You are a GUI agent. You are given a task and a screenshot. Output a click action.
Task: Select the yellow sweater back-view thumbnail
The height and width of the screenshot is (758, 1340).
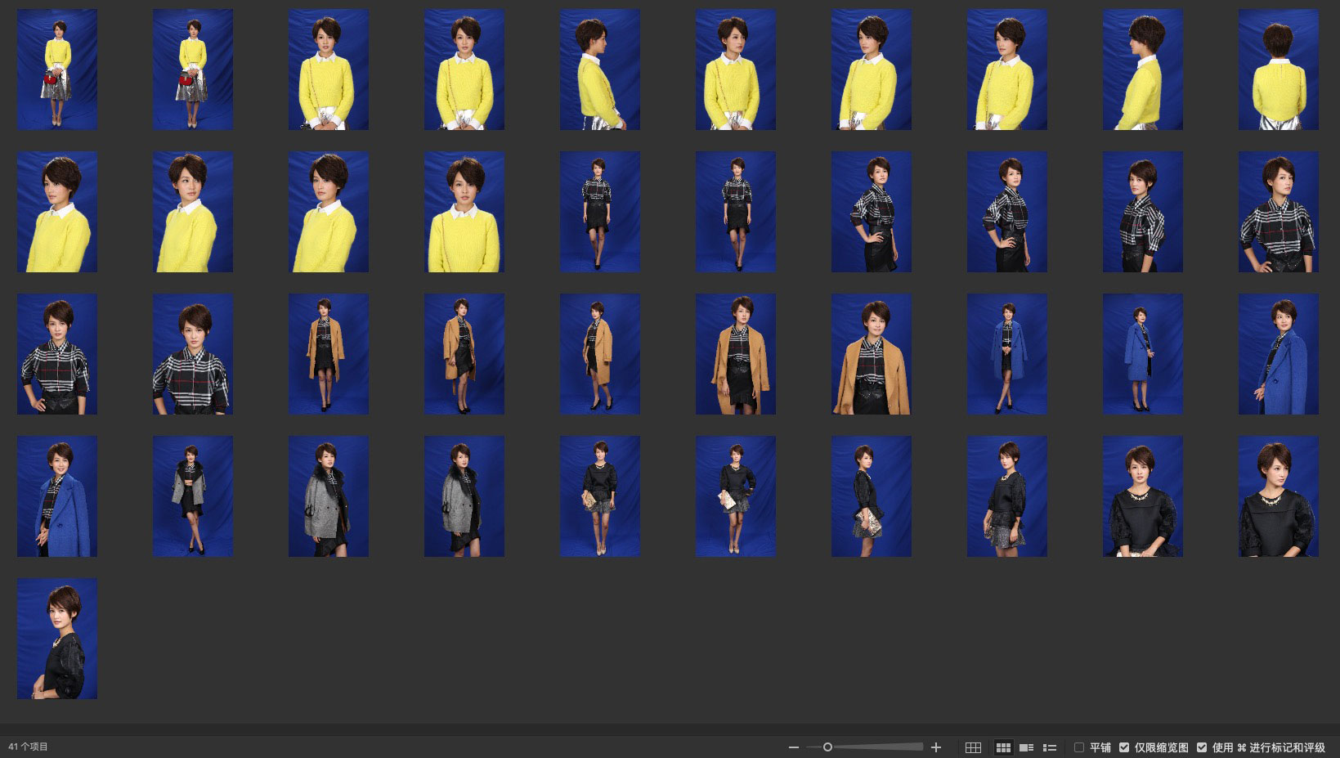1278,70
